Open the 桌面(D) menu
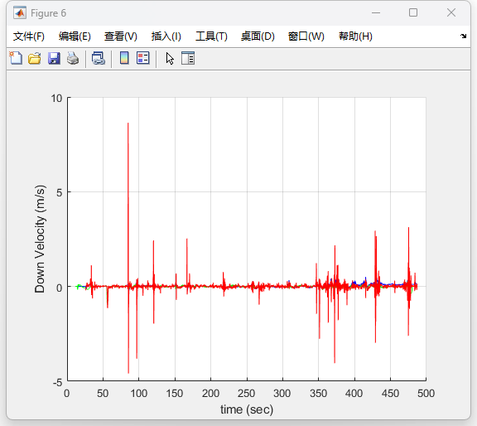This screenshot has height=426, width=477. [258, 36]
